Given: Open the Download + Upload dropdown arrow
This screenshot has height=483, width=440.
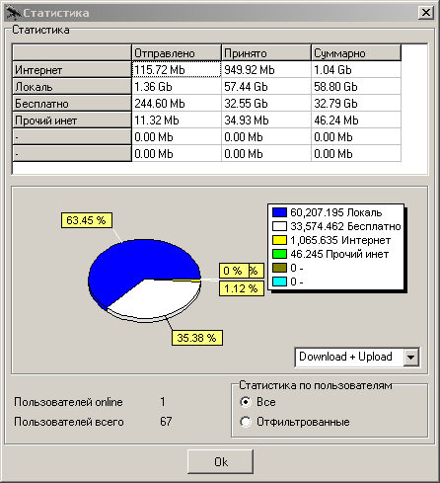Looking at the screenshot, I should (411, 357).
